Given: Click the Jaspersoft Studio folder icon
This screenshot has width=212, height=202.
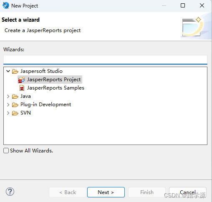Looking at the screenshot, I should pyautogui.click(x=15, y=71).
